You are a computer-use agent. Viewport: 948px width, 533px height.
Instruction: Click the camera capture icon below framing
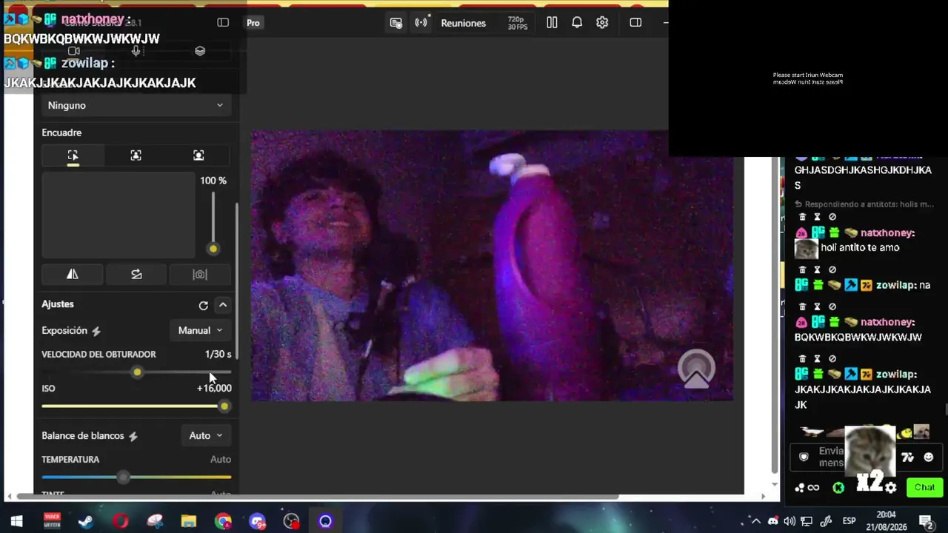200,274
